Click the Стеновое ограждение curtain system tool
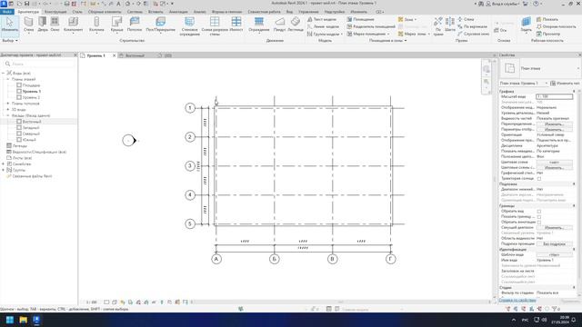 click(x=190, y=26)
